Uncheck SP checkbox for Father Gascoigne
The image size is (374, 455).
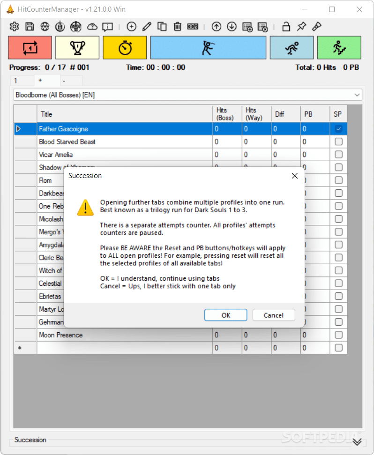click(338, 129)
